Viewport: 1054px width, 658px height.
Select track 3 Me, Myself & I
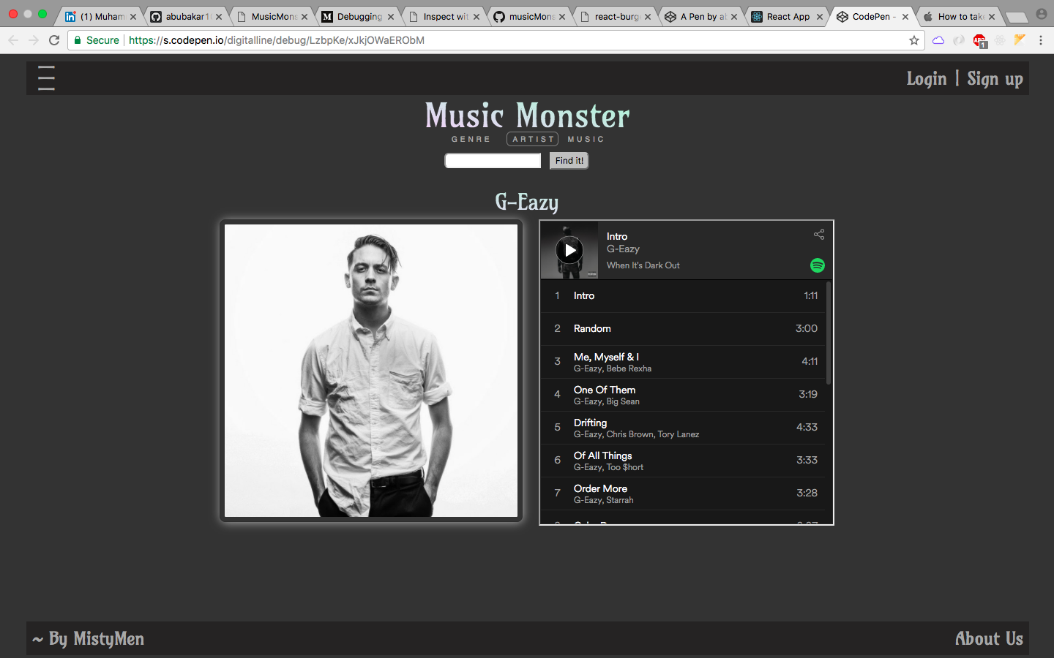(683, 362)
